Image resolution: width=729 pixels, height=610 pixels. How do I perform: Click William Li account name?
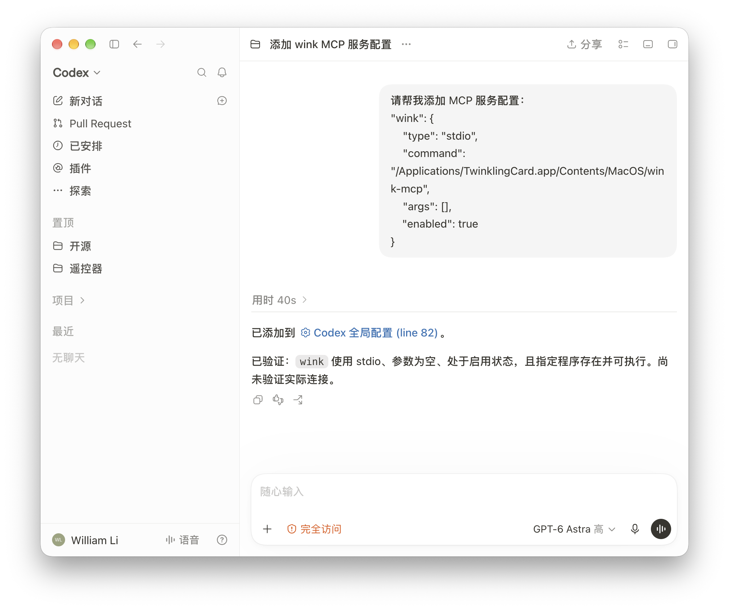point(95,540)
